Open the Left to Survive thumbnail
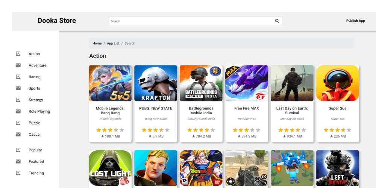 click(x=337, y=168)
